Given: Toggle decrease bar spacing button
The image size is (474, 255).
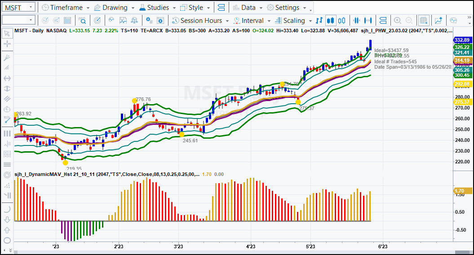Looking at the screenshot, I should coord(357,21).
